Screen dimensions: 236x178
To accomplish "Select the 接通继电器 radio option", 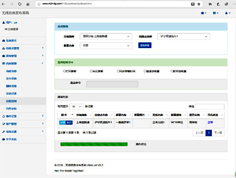I will [145, 71].
